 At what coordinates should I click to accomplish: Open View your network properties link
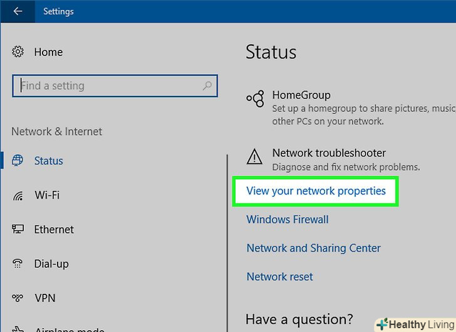(316, 191)
